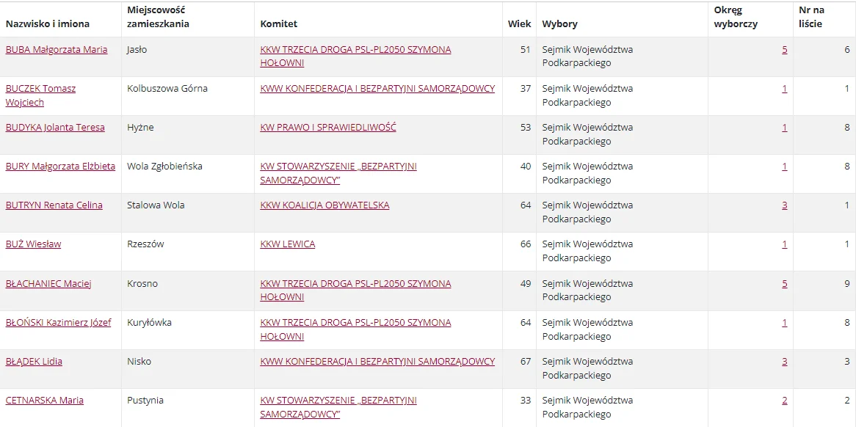This screenshot has height=427, width=856.
Task: Open BŁOŃSKI Kazimierz Józef candidate page
Action: coord(59,322)
